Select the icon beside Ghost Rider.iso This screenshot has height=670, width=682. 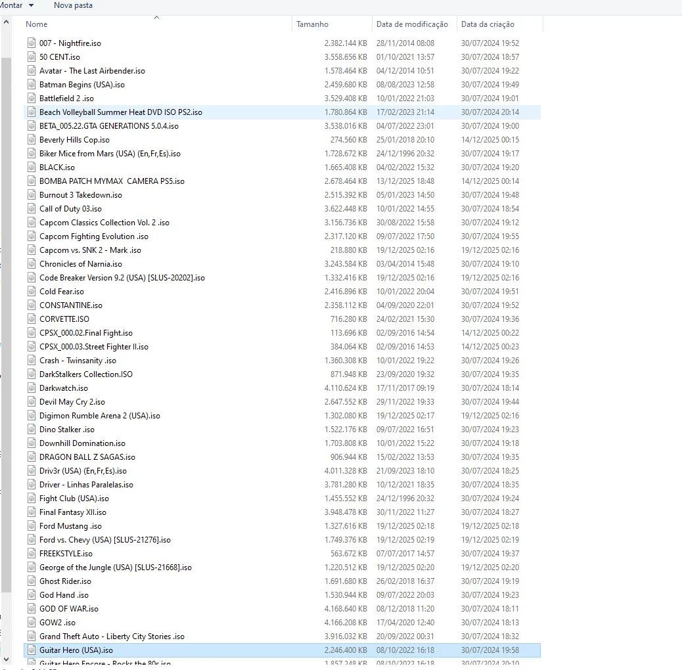click(x=32, y=581)
